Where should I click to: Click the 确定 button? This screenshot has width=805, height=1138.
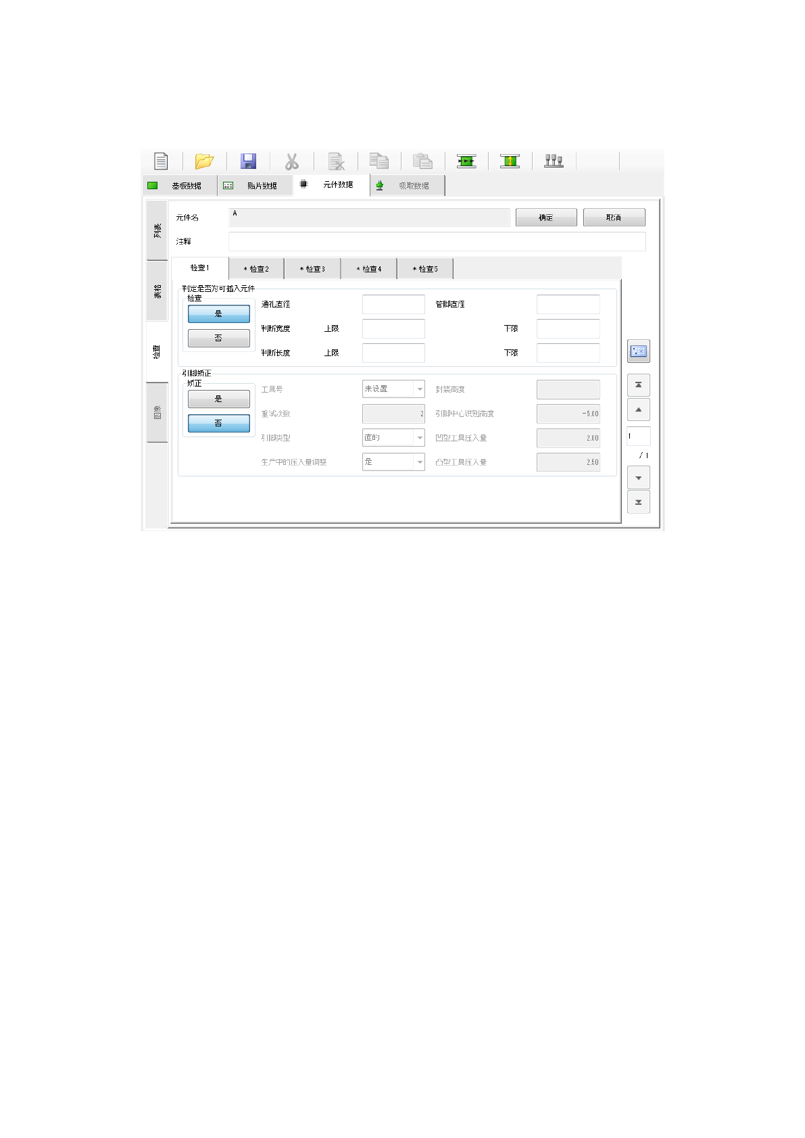coord(546,217)
